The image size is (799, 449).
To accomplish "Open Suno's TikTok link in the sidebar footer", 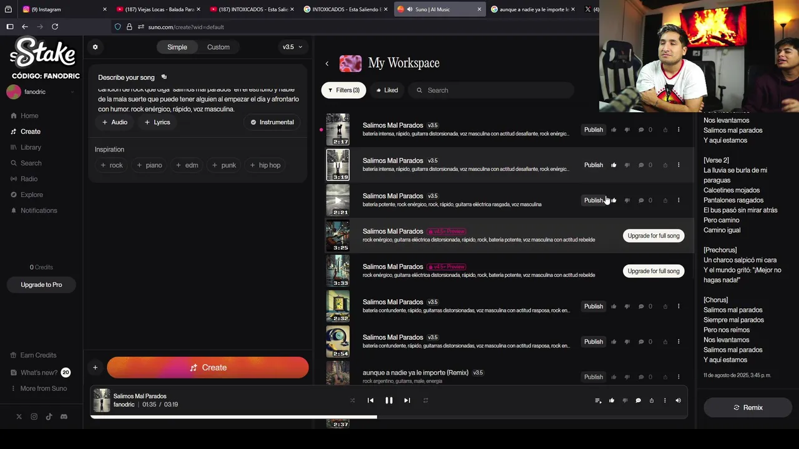I will (49, 417).
